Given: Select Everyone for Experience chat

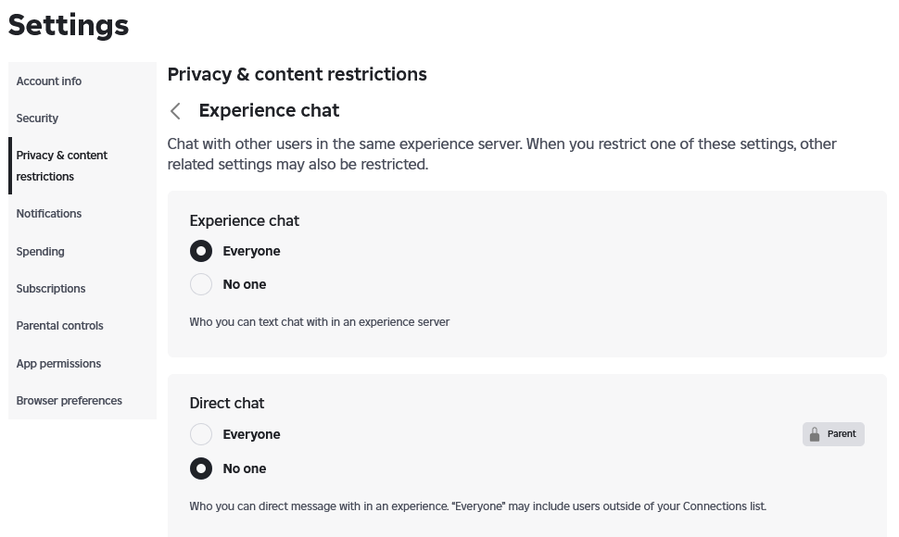Looking at the screenshot, I should tap(201, 251).
